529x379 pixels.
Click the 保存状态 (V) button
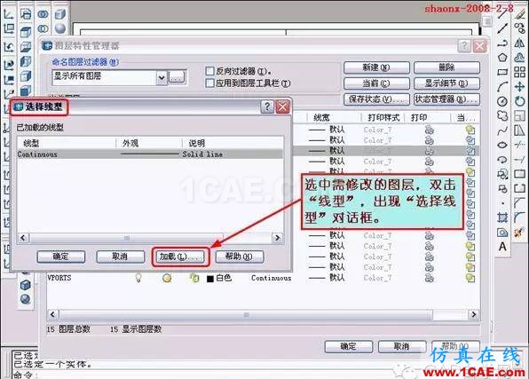tap(376, 99)
